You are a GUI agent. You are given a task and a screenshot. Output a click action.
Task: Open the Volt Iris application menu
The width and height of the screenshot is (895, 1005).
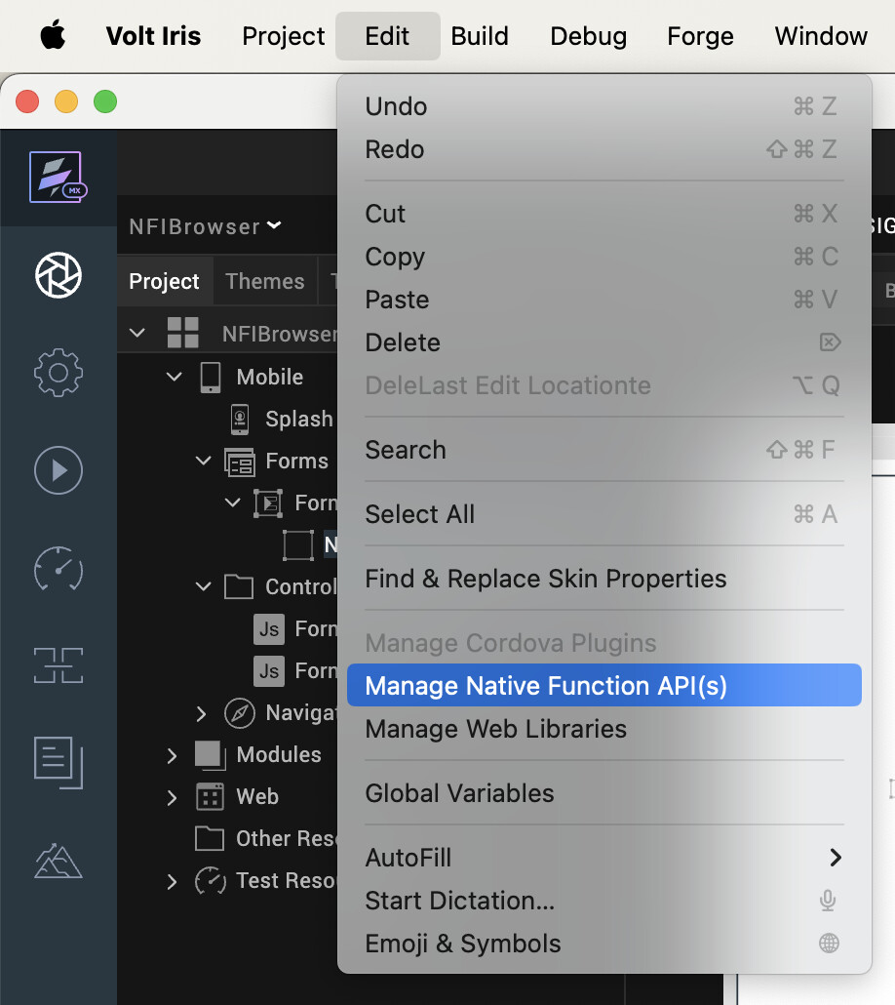tap(153, 36)
